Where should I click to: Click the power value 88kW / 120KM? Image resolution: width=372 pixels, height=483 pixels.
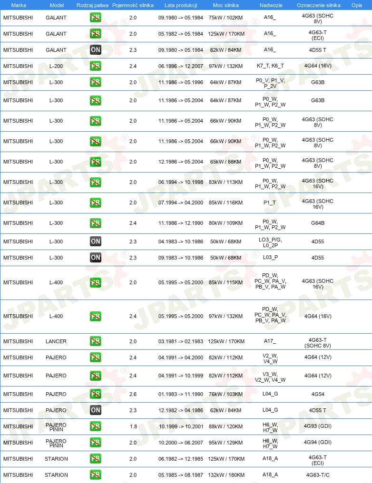[x=225, y=426]
